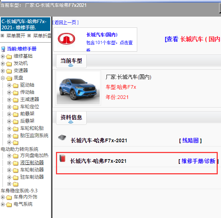The height and width of the screenshot is (218, 221).
Task: Click folder icon next to 车身内外饰
Action: point(9,197)
